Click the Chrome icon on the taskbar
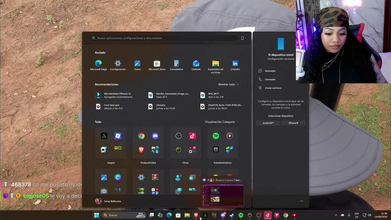391x220 pixels. [x=286, y=215]
